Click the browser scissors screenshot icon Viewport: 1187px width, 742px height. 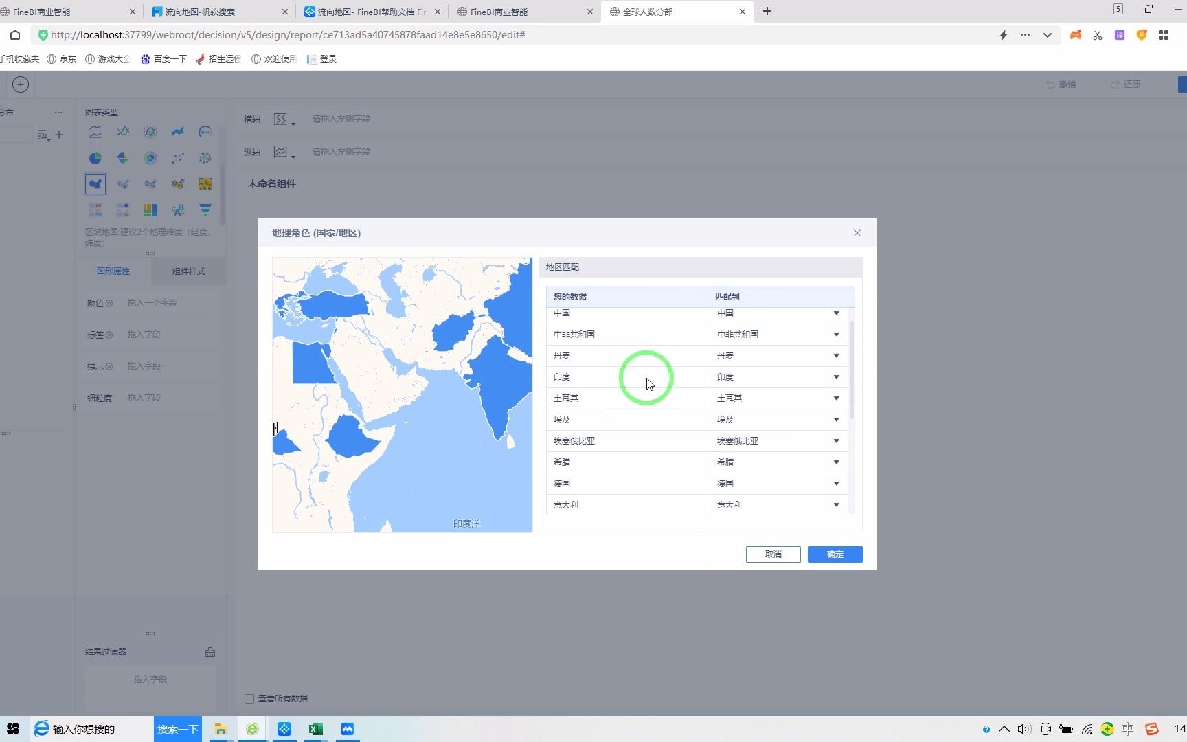tap(1098, 35)
